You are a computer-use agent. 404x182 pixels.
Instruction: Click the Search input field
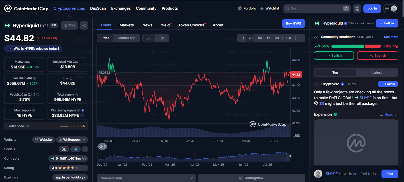(x=317, y=9)
